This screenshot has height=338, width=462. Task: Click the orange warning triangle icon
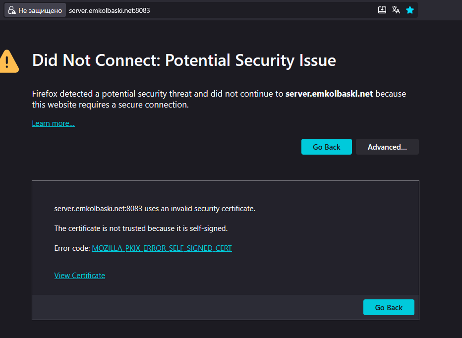click(8, 61)
